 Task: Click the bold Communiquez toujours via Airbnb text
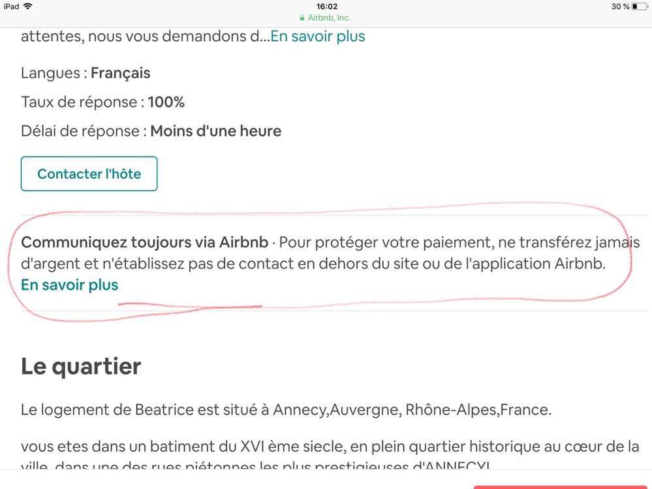coord(144,243)
